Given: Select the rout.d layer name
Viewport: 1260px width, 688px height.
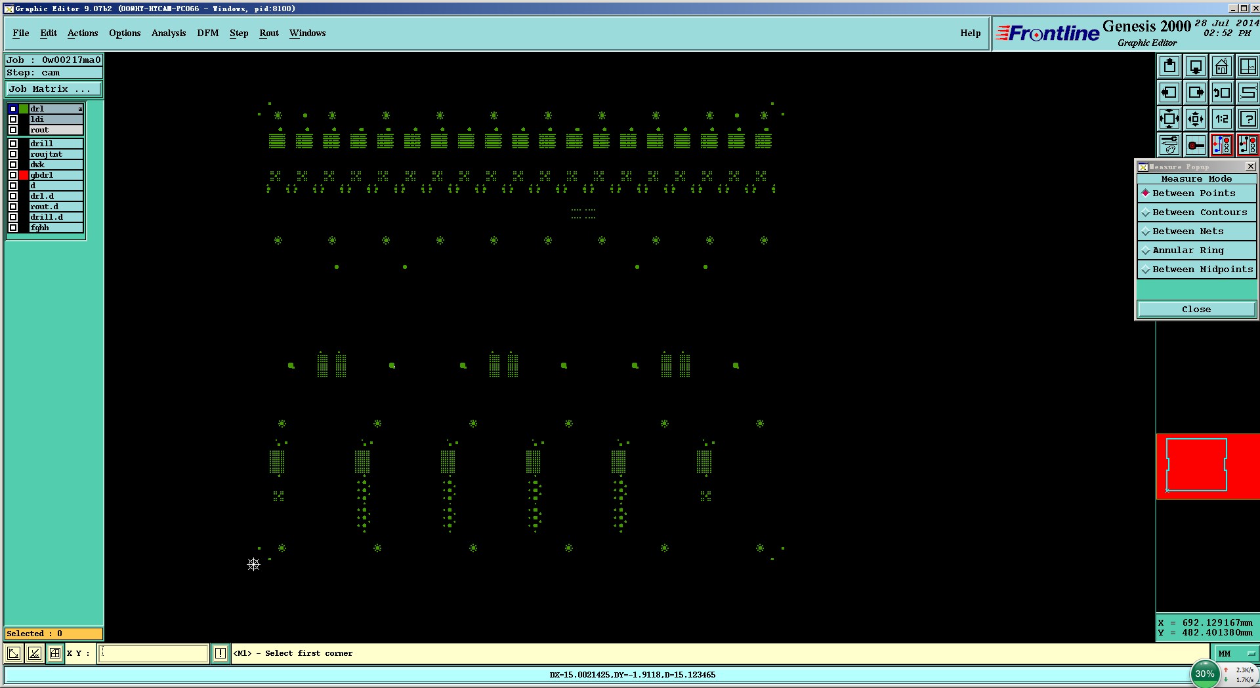Looking at the screenshot, I should pyautogui.click(x=56, y=207).
